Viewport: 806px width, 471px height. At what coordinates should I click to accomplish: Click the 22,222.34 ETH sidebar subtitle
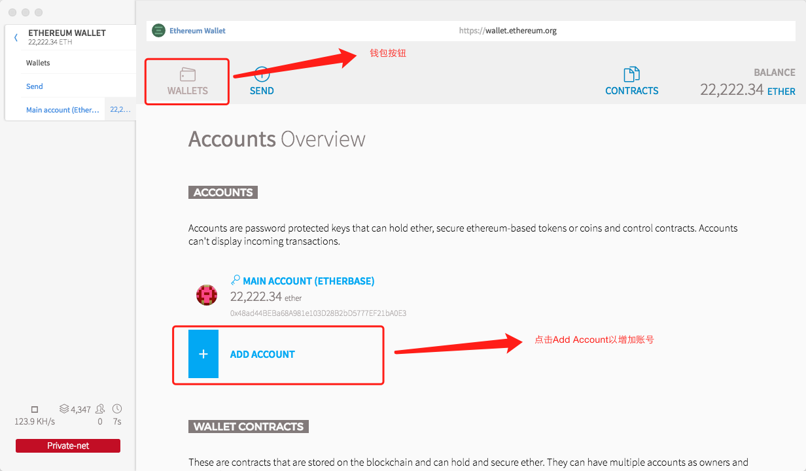coord(50,42)
